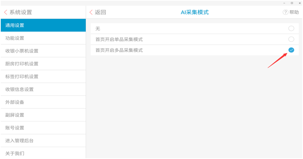Screen dimensions: 303x159
Task: Toggle the checked 首页开启多品采集模式 option
Action: [x=291, y=50]
